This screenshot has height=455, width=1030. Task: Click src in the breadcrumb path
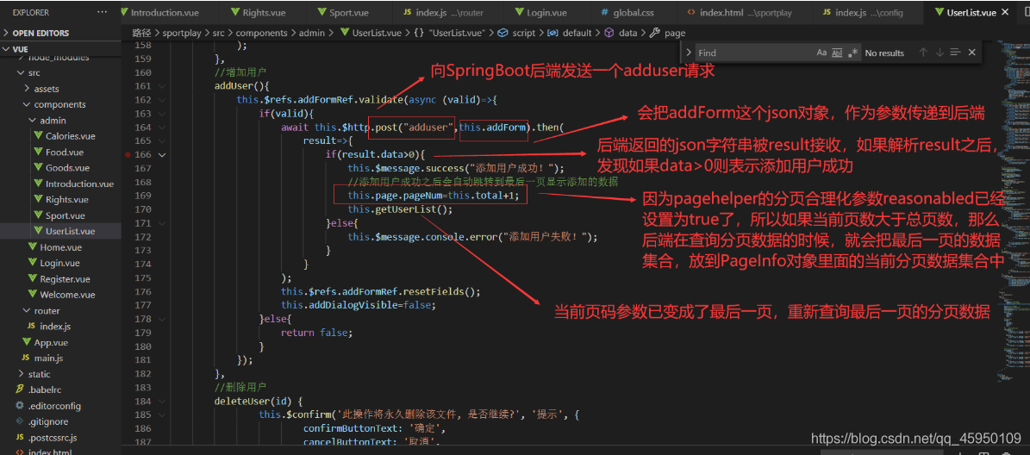[218, 33]
